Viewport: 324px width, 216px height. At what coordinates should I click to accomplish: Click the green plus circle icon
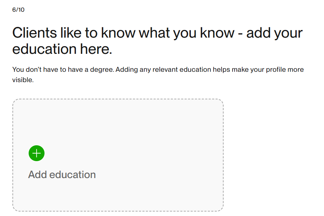click(x=37, y=153)
